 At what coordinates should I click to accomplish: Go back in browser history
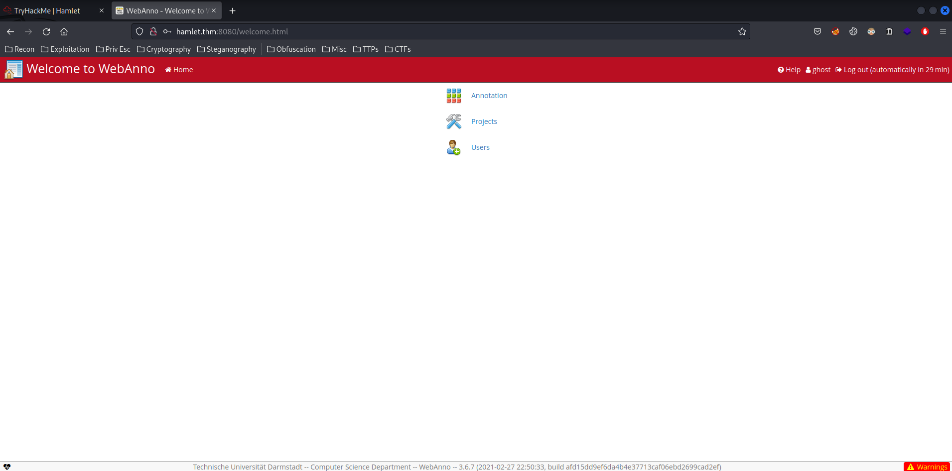[10, 31]
